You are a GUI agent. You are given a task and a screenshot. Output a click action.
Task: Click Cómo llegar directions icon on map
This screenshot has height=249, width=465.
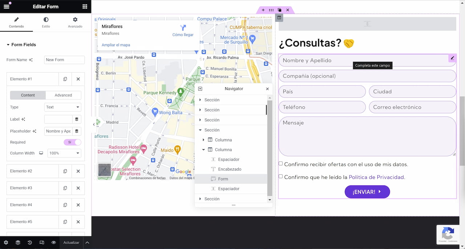coord(183,28)
